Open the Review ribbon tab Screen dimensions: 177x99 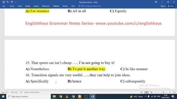point(65,6)
